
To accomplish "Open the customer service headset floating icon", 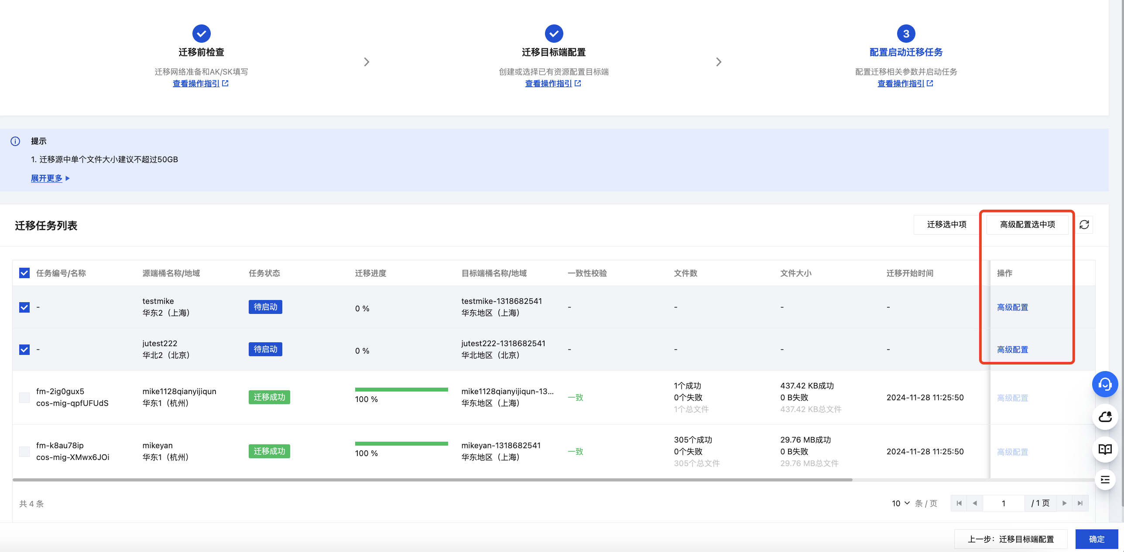I will coord(1104,384).
